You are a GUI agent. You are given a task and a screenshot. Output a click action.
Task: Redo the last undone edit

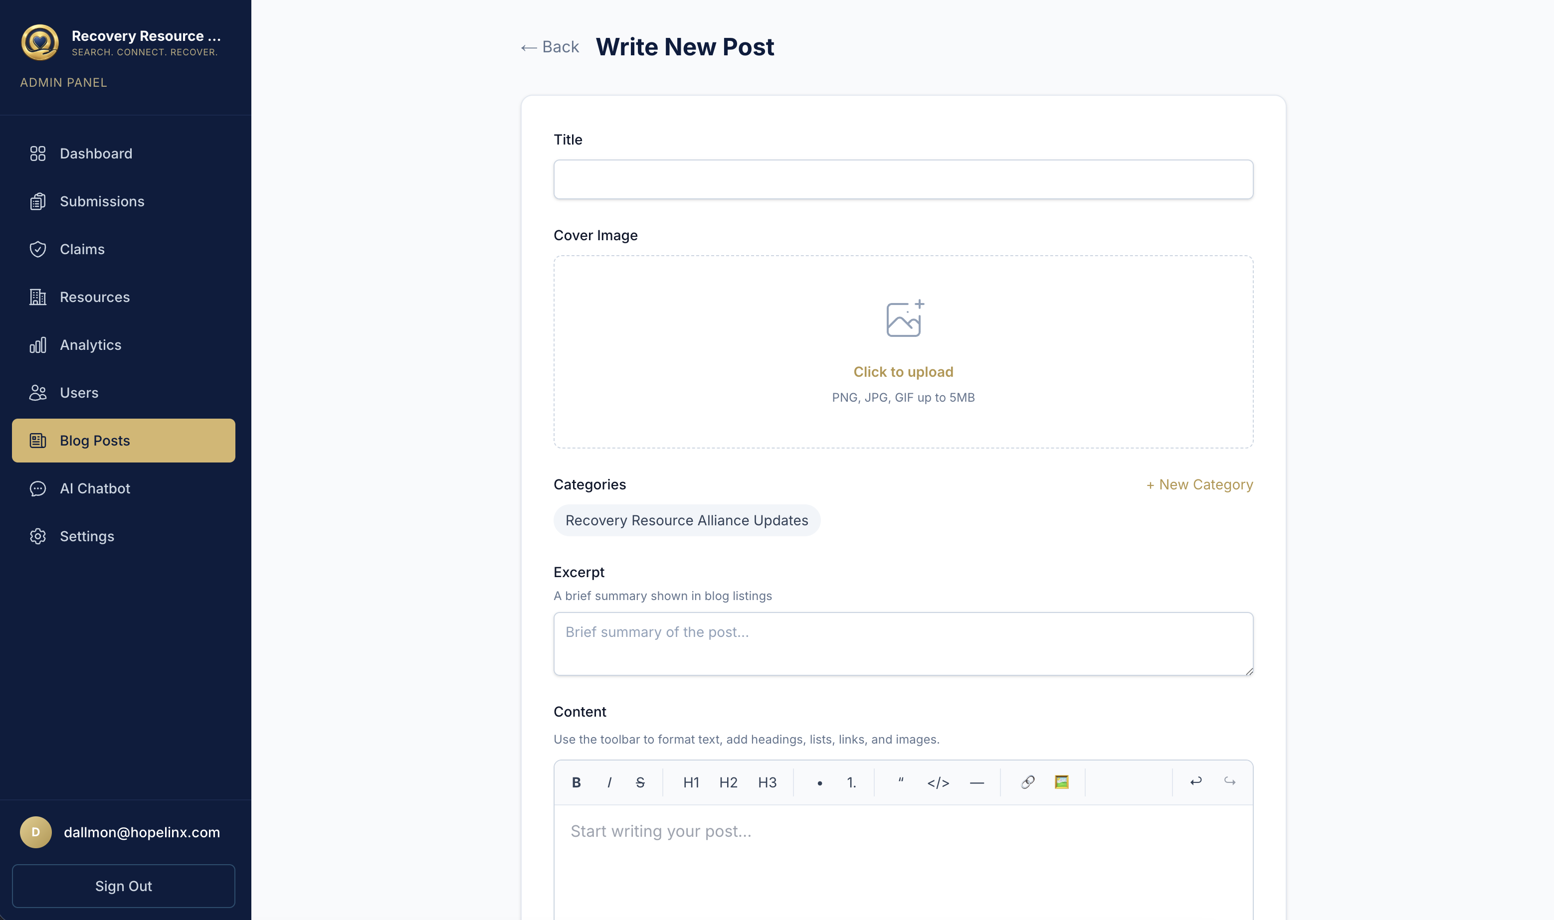(1229, 781)
